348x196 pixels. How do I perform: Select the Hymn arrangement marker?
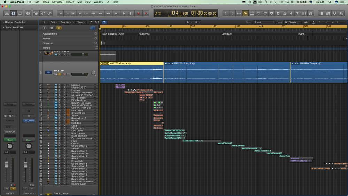[301, 34]
